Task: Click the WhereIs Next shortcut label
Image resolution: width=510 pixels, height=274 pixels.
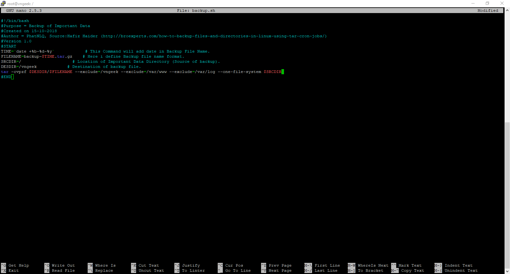Action: pos(373,265)
